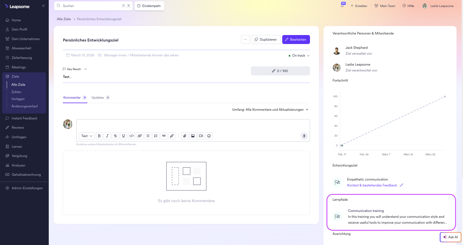This screenshot has height=245, width=463.
Task: Switch to the Updates tab
Action: [x=101, y=98]
